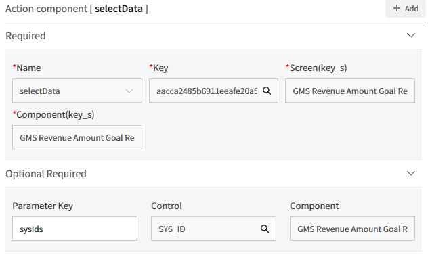Viewport: 430px width, 257px height.
Task: Click the Screen(key_s) label
Action: click(x=316, y=68)
